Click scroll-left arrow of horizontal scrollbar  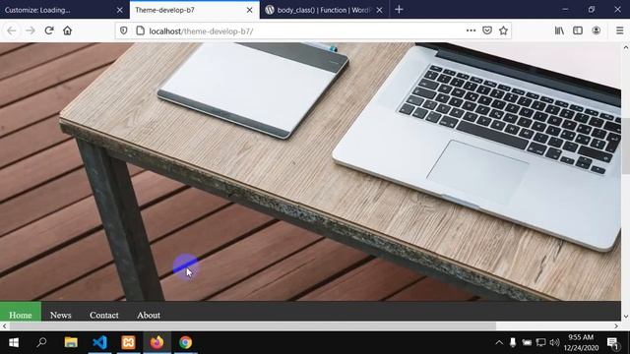point(4,326)
